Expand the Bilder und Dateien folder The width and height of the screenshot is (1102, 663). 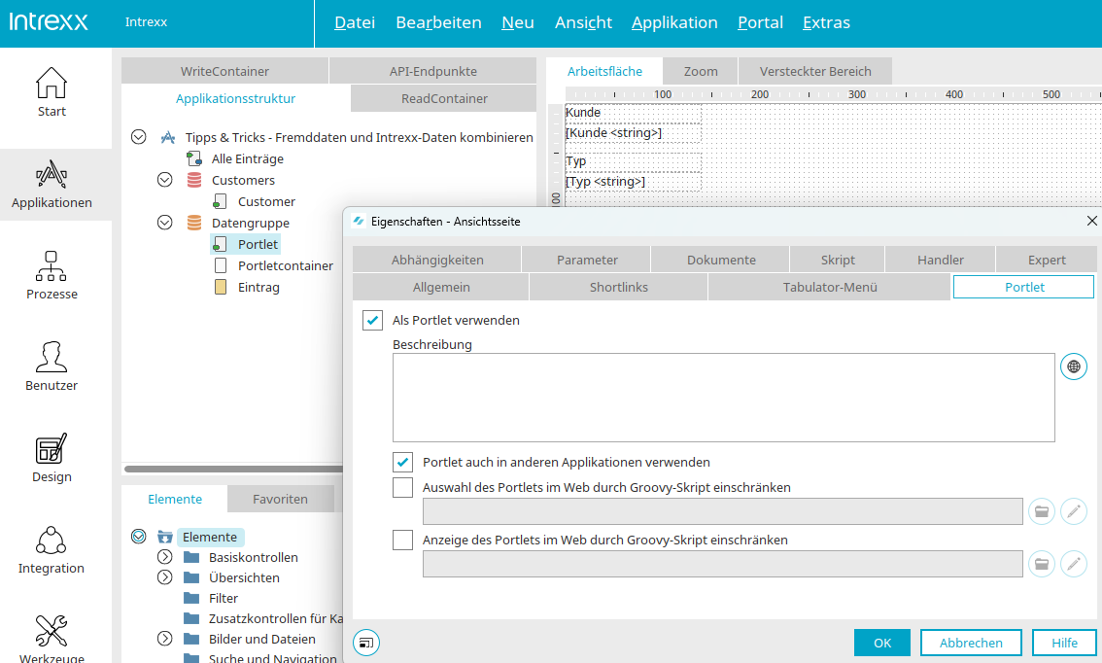pyautogui.click(x=164, y=639)
